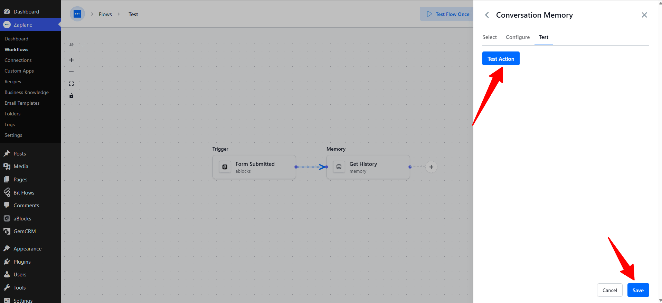Click the Save button
This screenshot has width=662, height=303.
(x=638, y=290)
